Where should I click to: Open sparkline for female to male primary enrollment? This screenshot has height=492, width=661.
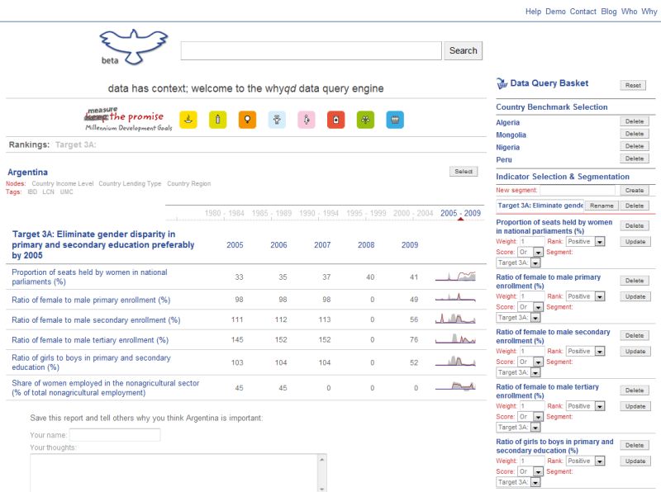point(455,298)
